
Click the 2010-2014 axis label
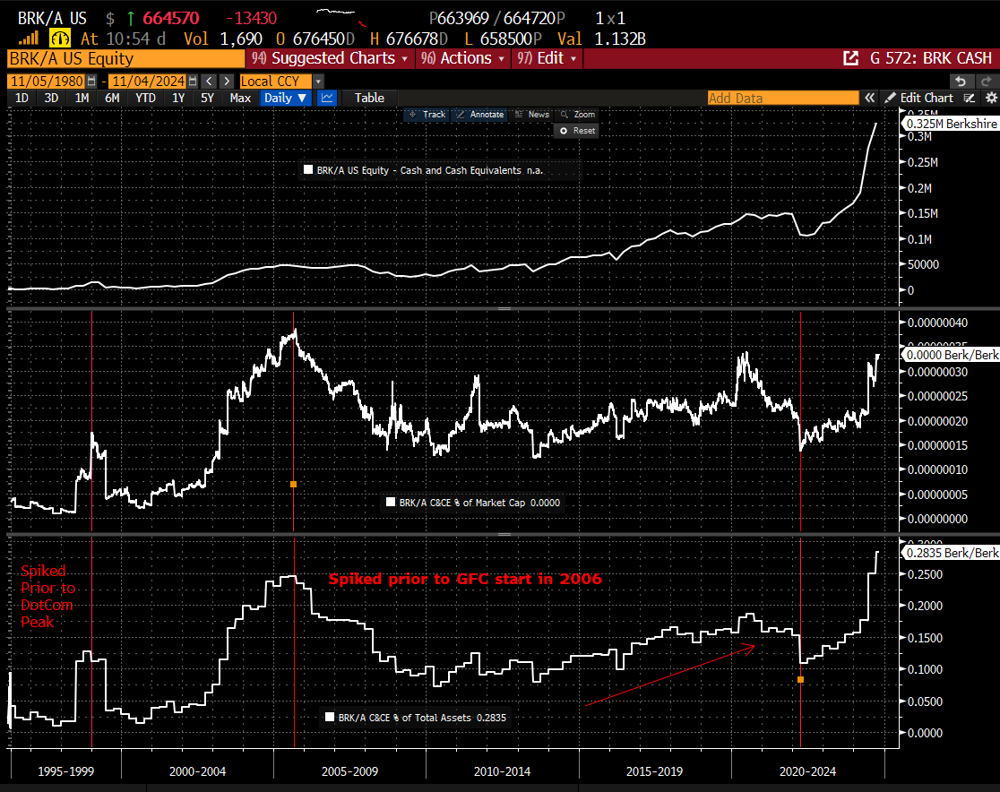pyautogui.click(x=502, y=771)
